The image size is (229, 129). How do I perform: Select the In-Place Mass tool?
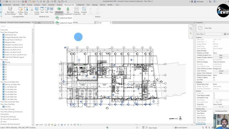(x=21, y=11)
